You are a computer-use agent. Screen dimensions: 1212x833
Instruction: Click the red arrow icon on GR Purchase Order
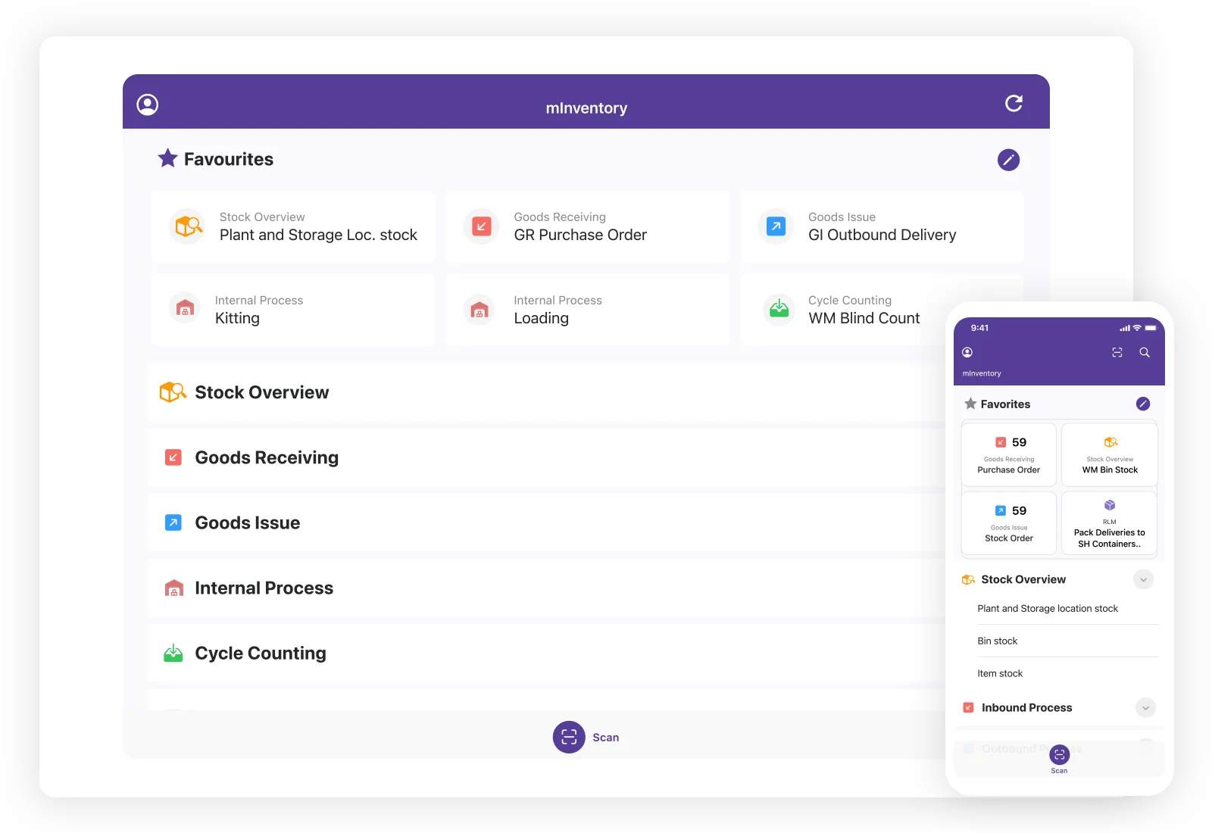(482, 226)
